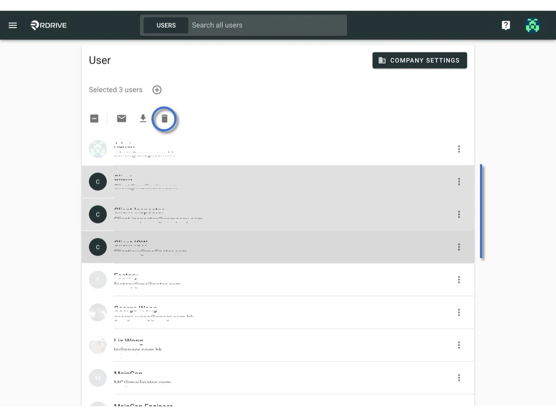Open the three-dot menu for MainCon
Screen dimensions: 556x417
pos(459,377)
